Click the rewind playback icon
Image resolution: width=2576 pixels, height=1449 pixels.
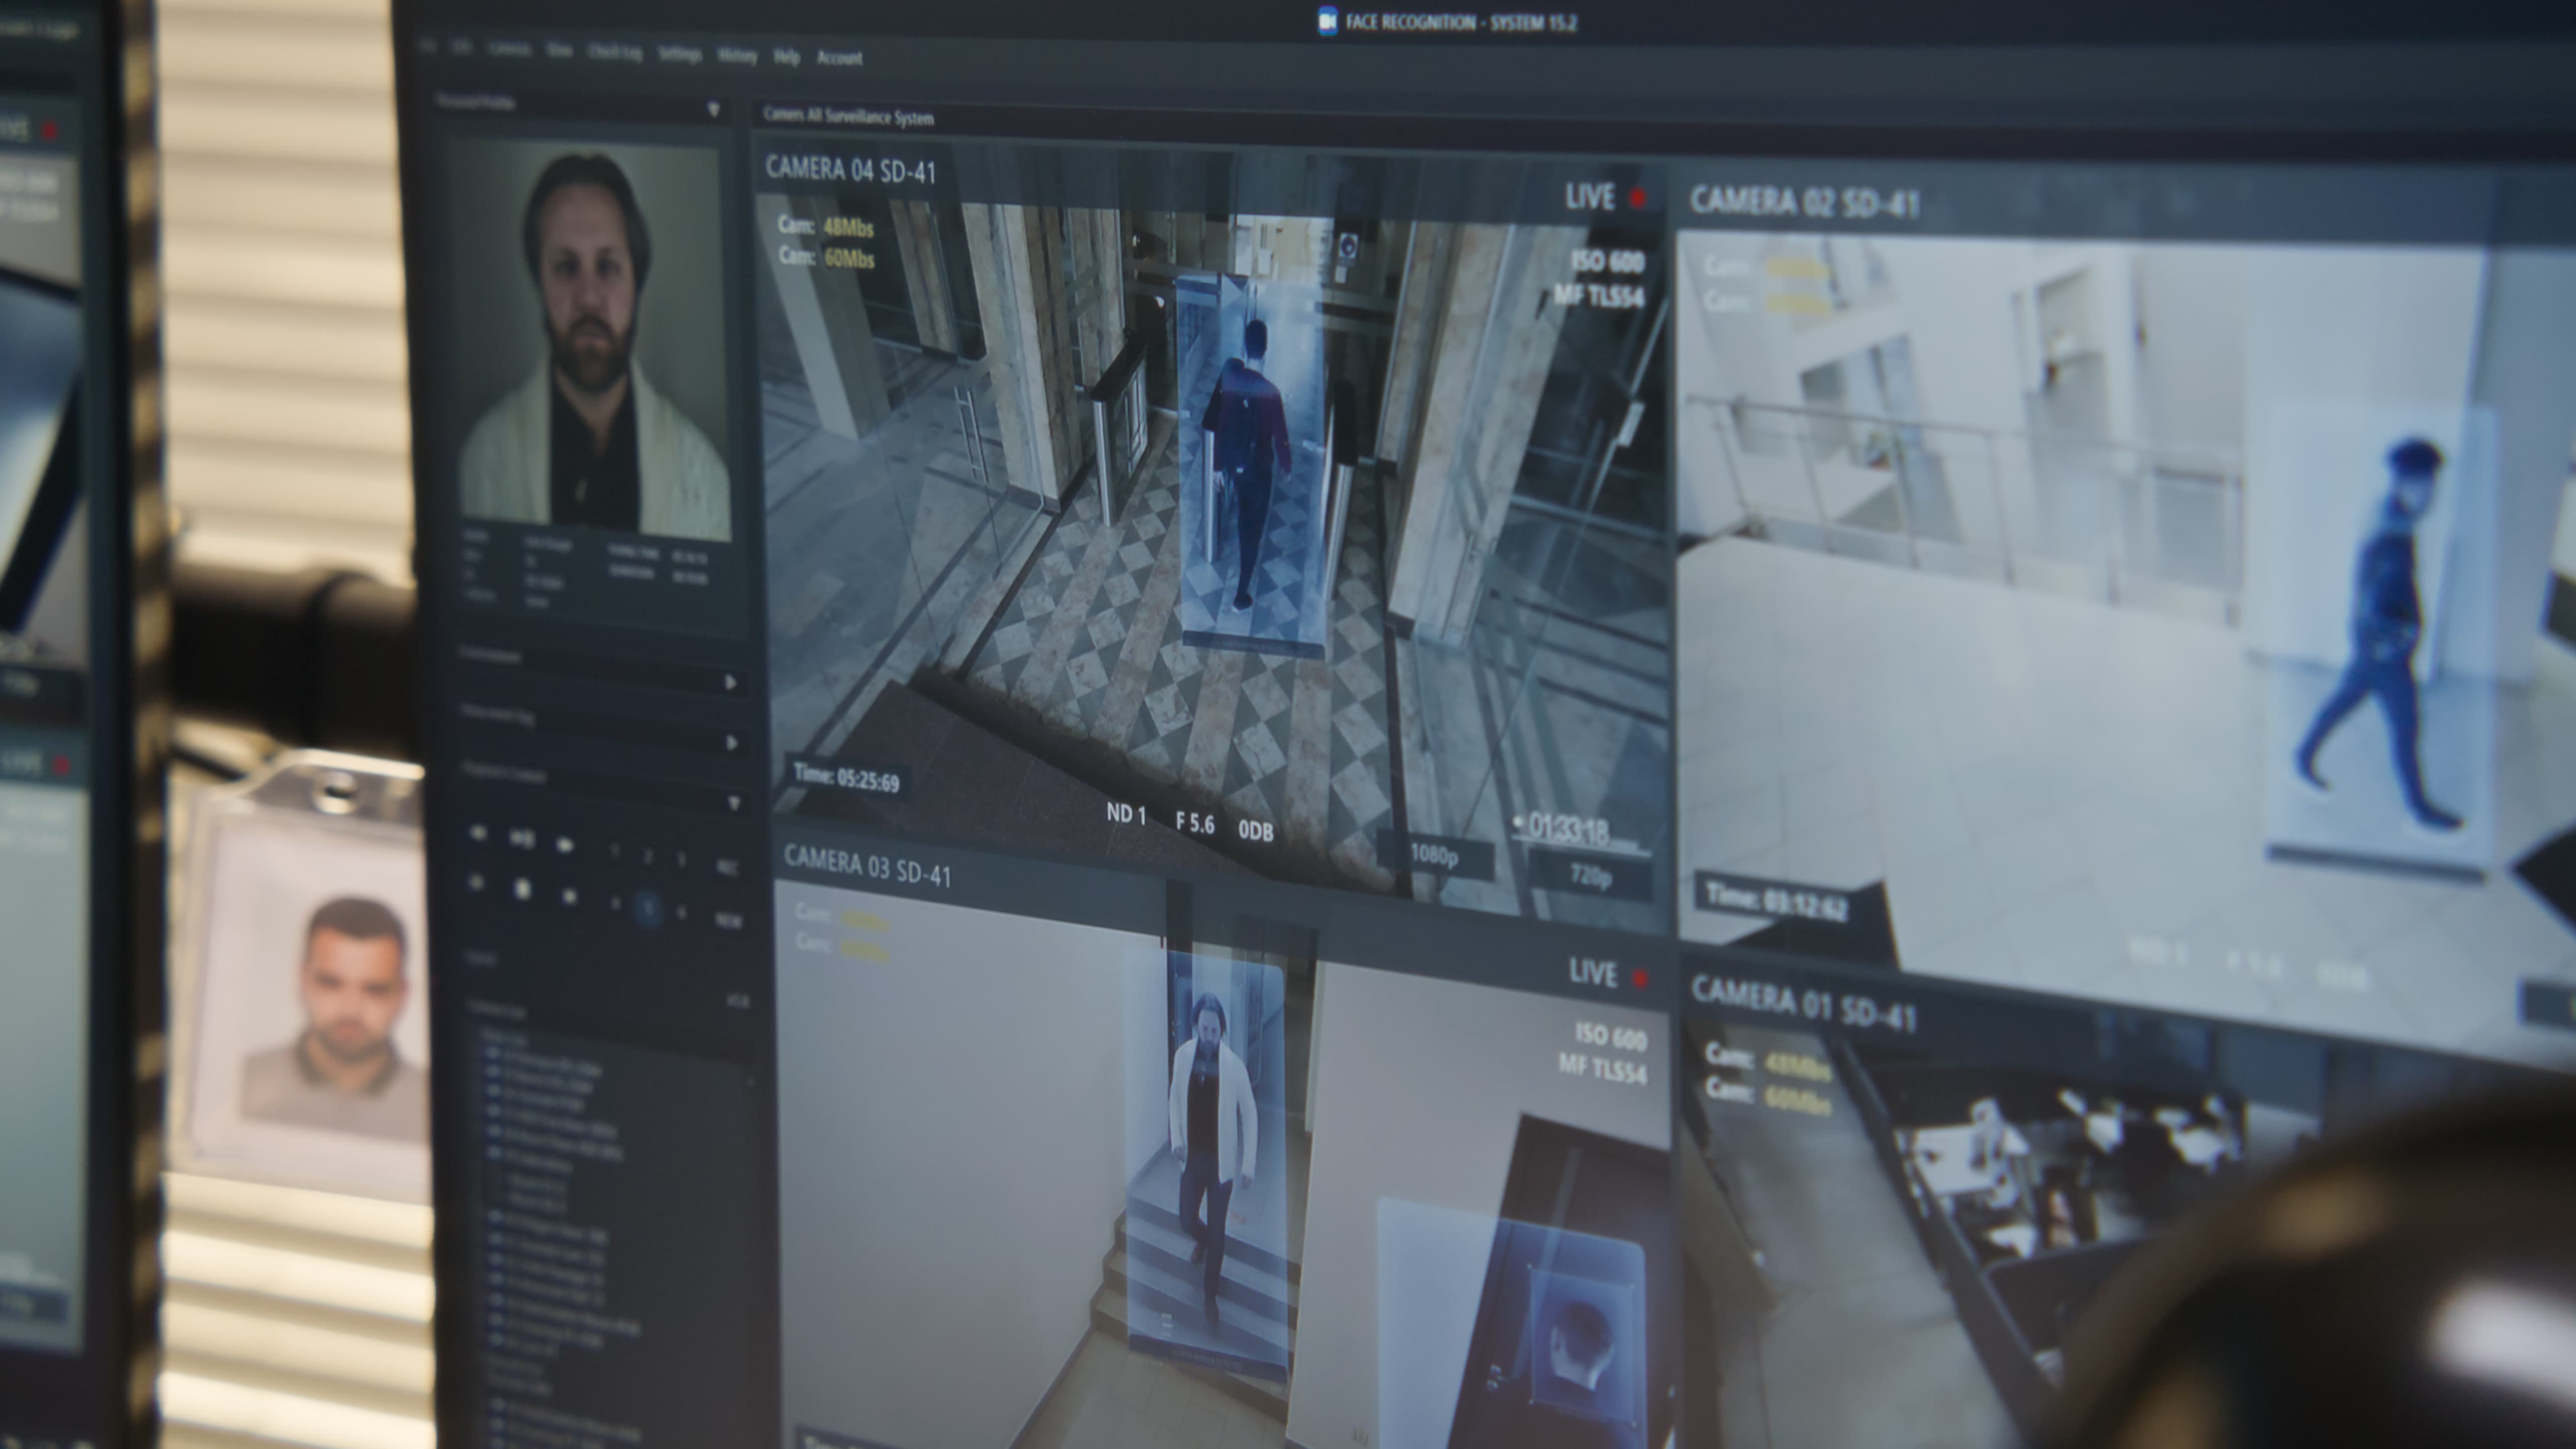click(x=478, y=833)
